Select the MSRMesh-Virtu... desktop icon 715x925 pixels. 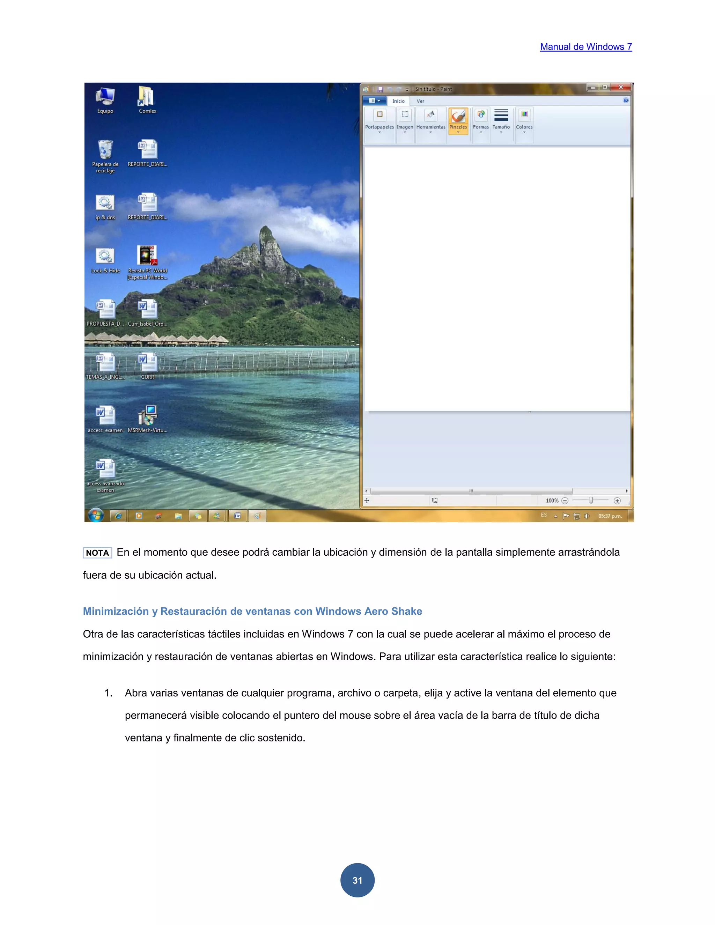[147, 419]
